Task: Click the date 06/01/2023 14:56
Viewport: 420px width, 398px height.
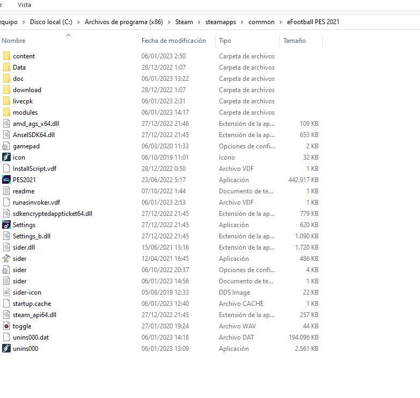Action: point(165,281)
